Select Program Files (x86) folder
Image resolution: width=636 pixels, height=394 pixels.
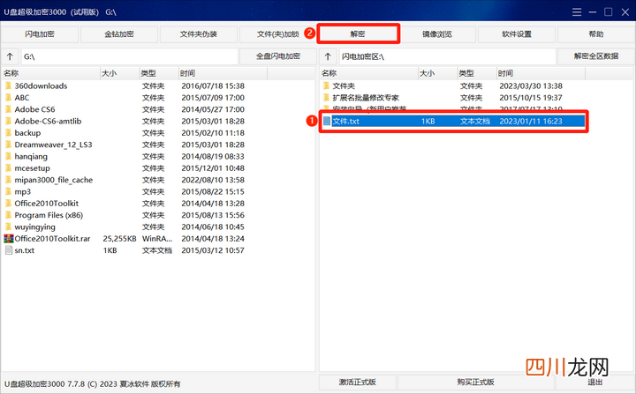(x=49, y=215)
